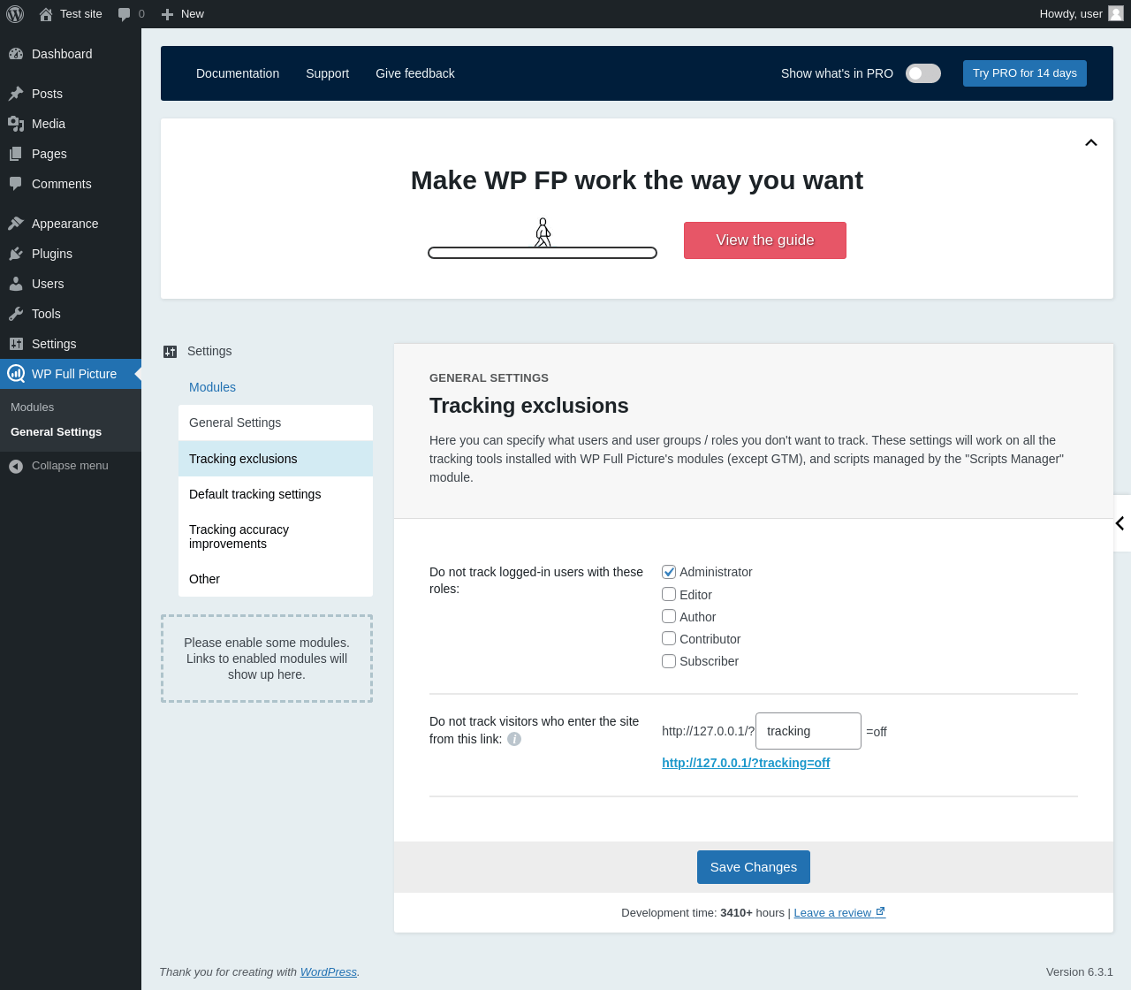The height and width of the screenshot is (990, 1131).
Task: Select the Tracking exclusions section
Action: 276,459
